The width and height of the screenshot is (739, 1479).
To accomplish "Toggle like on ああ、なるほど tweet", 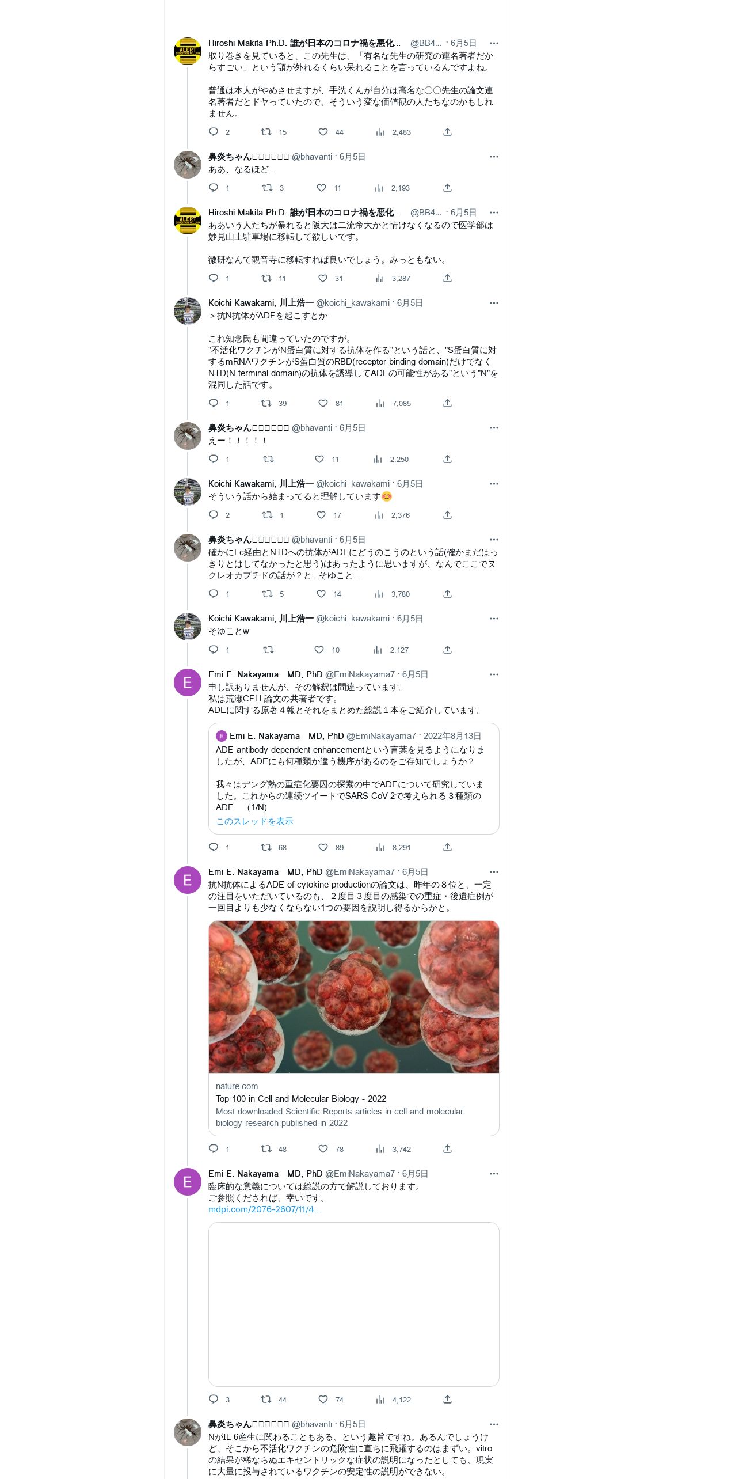I will pyautogui.click(x=321, y=188).
